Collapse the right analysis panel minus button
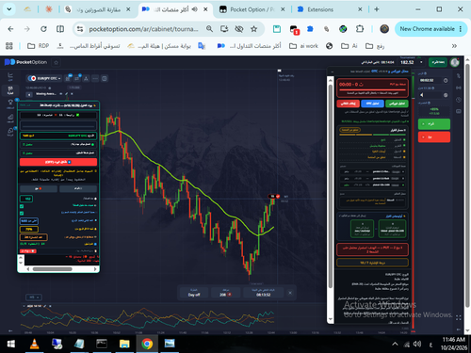This screenshot has height=353, width=471. coord(333,72)
